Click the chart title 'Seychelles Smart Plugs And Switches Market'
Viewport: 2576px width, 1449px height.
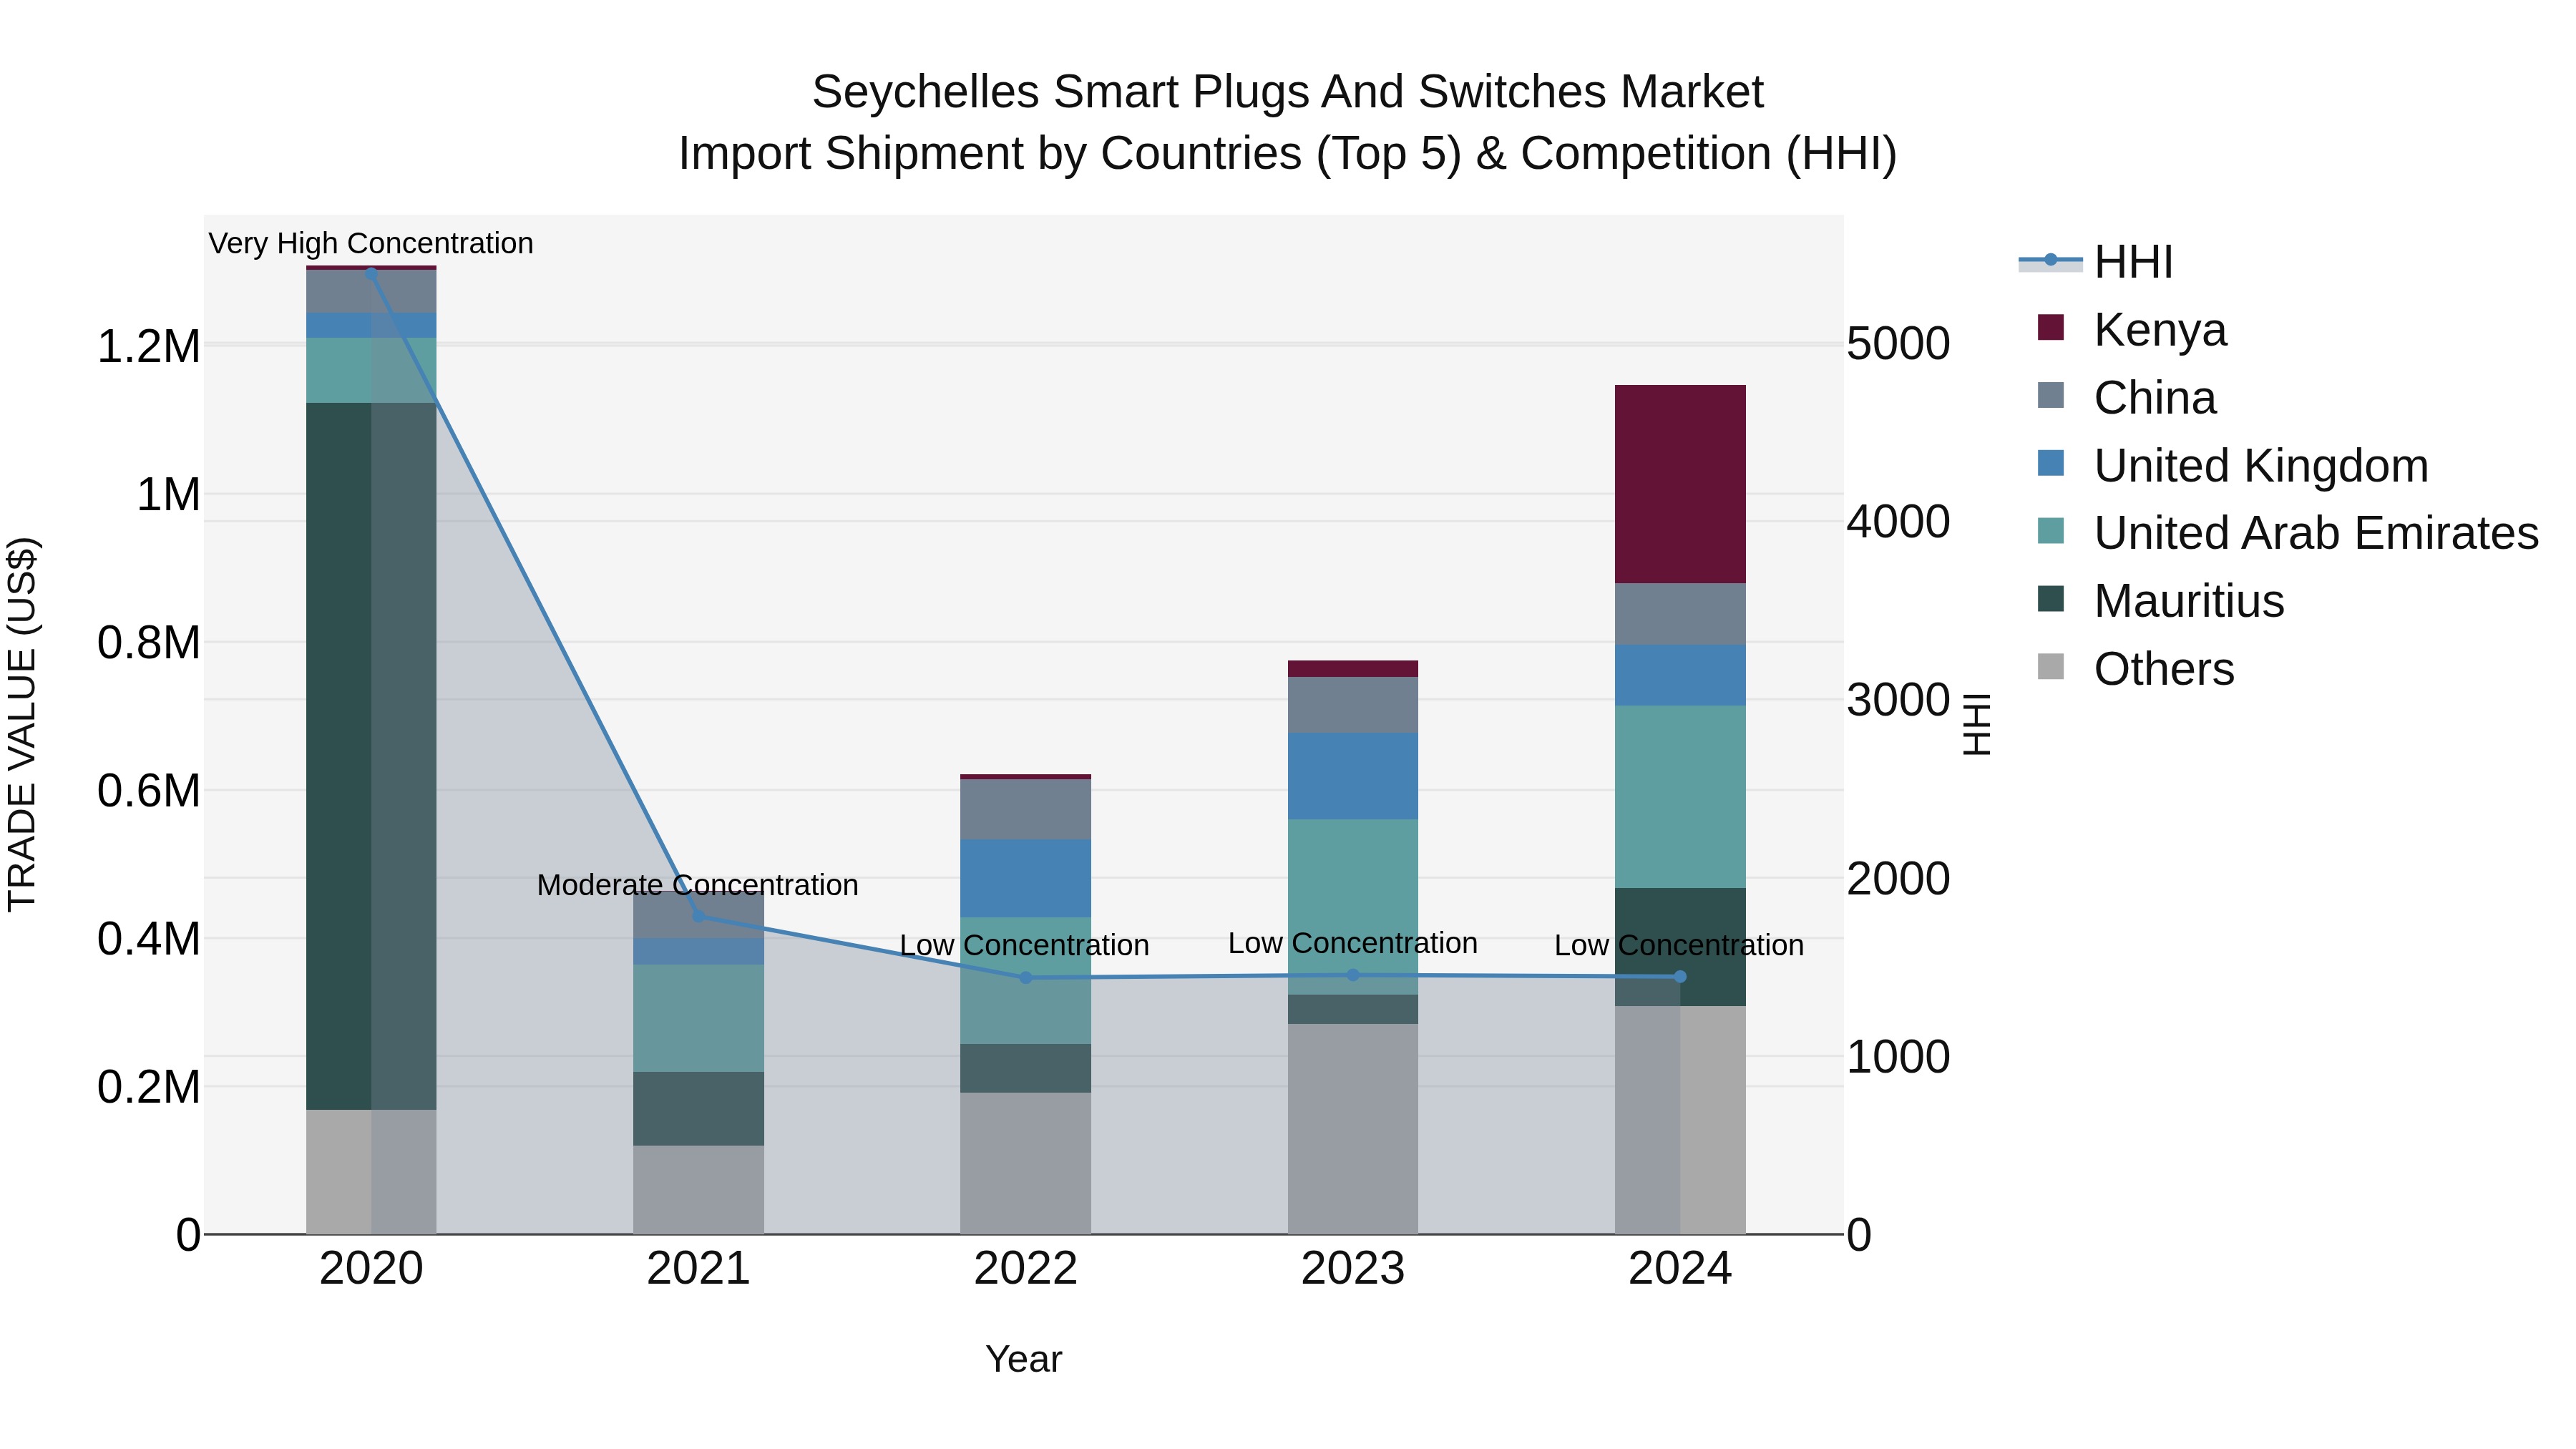tap(1287, 92)
